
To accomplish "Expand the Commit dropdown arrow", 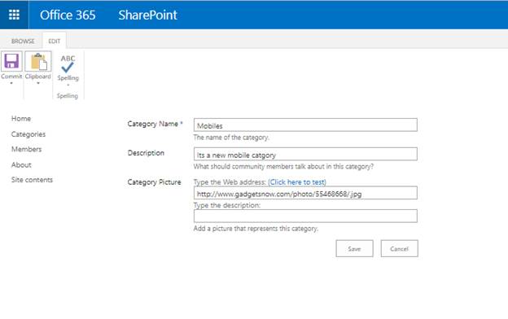I will point(11,83).
